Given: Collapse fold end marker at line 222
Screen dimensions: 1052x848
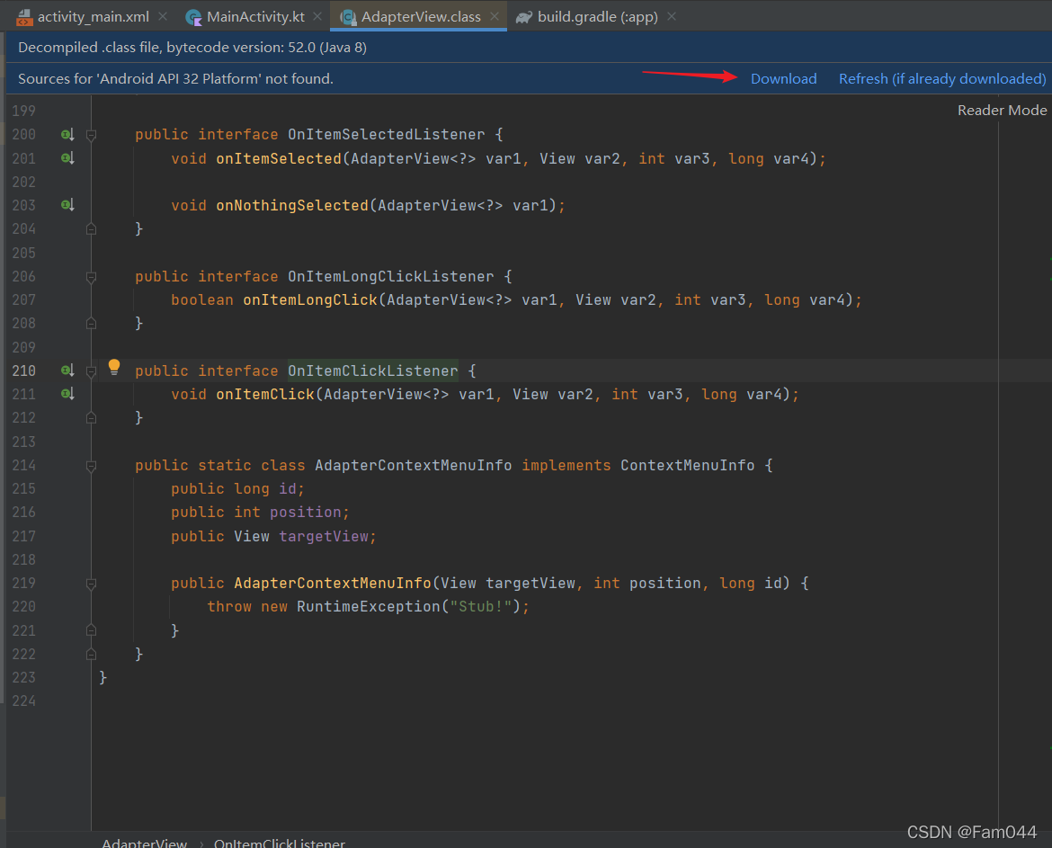Looking at the screenshot, I should [91, 654].
